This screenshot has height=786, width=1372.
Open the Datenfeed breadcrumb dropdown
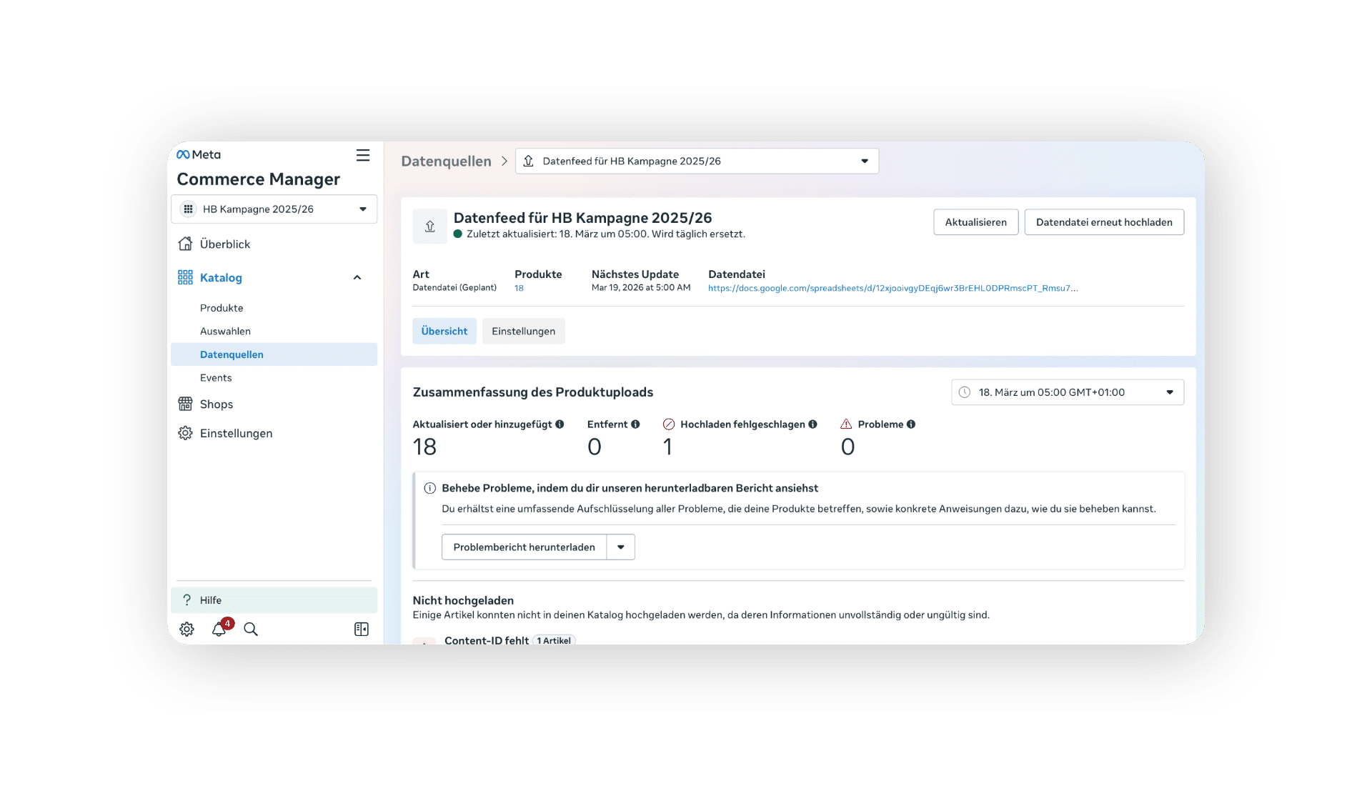[x=697, y=161]
